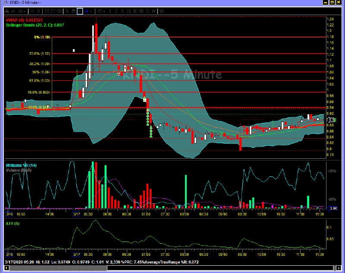345x273 pixels.
Task: Select the 78.6% (0.993) Fibonacci label
Action: click(x=39, y=92)
